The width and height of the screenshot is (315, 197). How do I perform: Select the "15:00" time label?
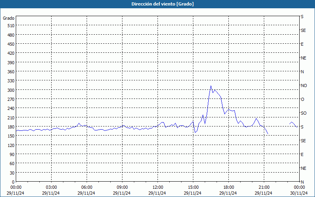click(x=193, y=188)
